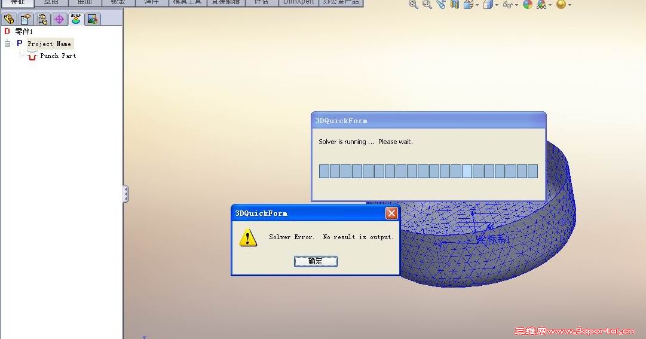Click the yellow warning icon in error dialog
Image resolution: width=646 pixels, height=339 pixels.
(x=248, y=237)
